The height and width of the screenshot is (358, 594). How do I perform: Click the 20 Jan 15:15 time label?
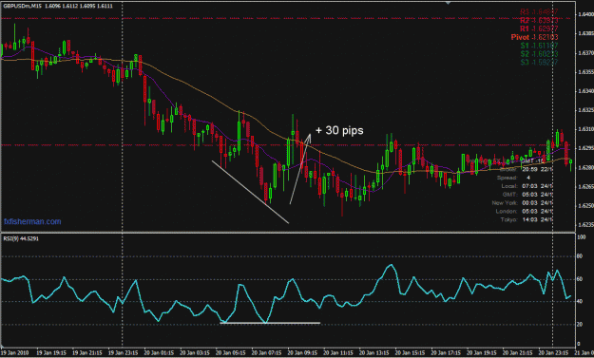tap(411, 352)
